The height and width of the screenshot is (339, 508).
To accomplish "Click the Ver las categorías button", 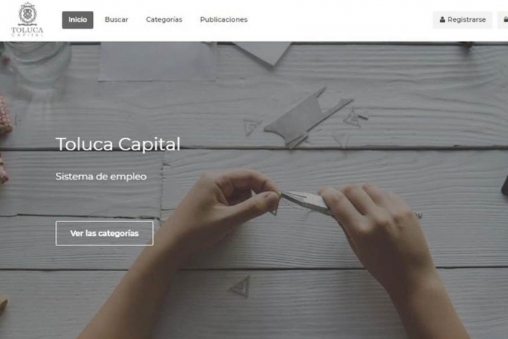I will 105,233.
